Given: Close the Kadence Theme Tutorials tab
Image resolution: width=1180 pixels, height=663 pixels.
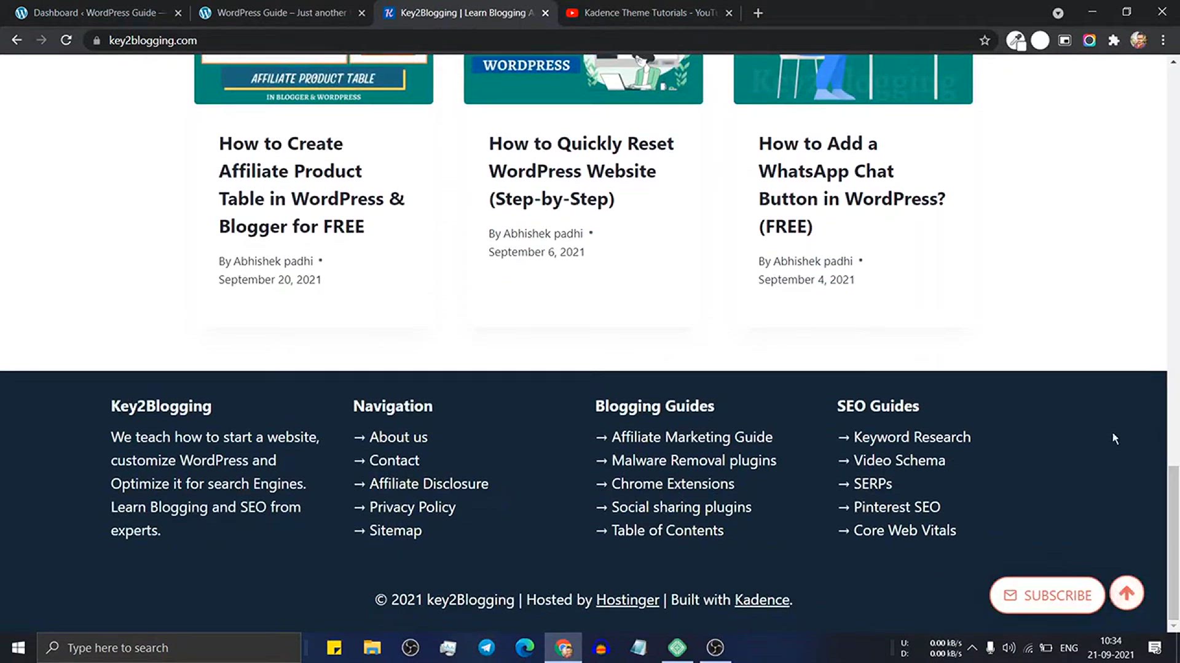Looking at the screenshot, I should pyautogui.click(x=729, y=13).
